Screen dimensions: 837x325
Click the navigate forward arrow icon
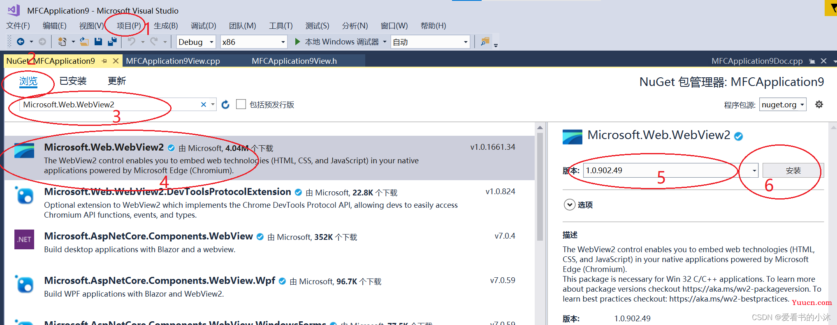tap(42, 42)
